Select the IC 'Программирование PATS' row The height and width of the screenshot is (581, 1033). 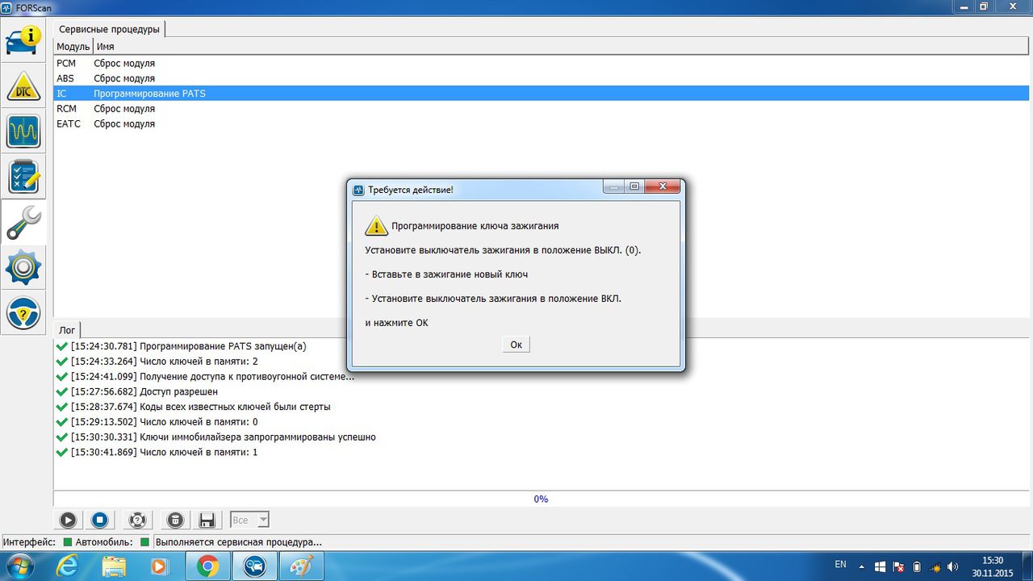[542, 94]
